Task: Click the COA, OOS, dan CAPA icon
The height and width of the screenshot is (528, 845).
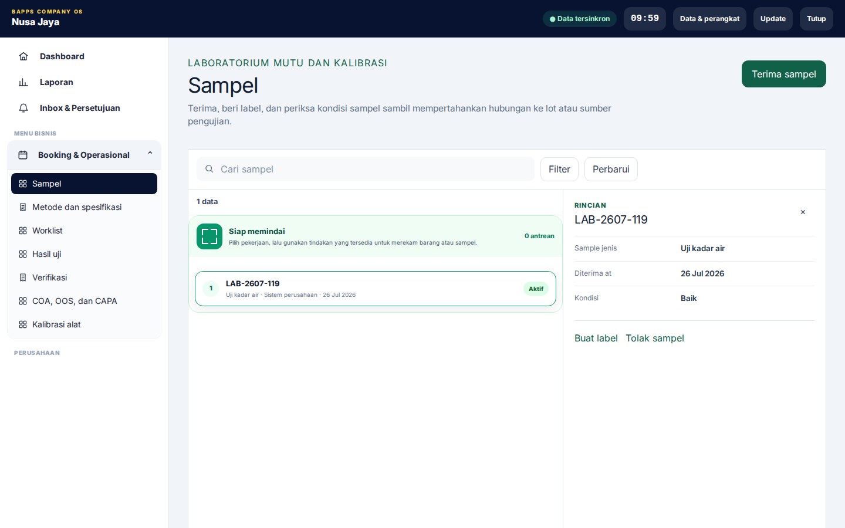Action: [x=23, y=301]
